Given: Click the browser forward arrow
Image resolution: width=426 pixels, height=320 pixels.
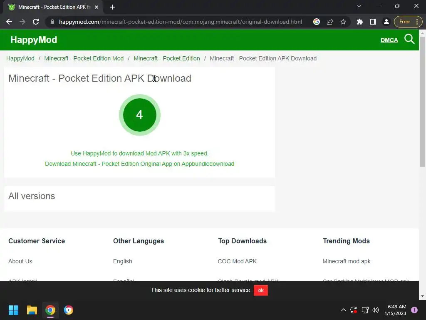Looking at the screenshot, I should [x=22, y=22].
